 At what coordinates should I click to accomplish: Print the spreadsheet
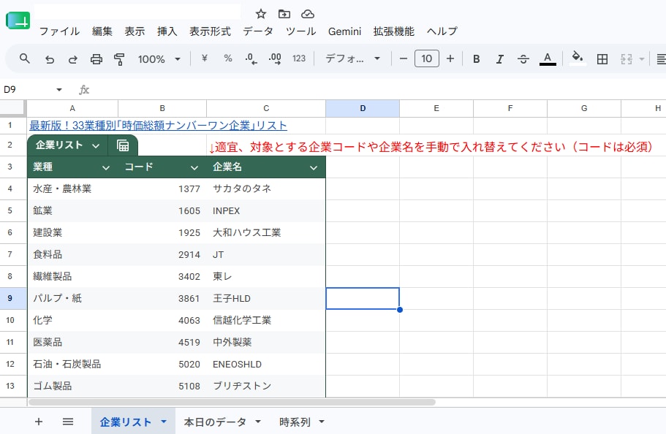(97, 59)
